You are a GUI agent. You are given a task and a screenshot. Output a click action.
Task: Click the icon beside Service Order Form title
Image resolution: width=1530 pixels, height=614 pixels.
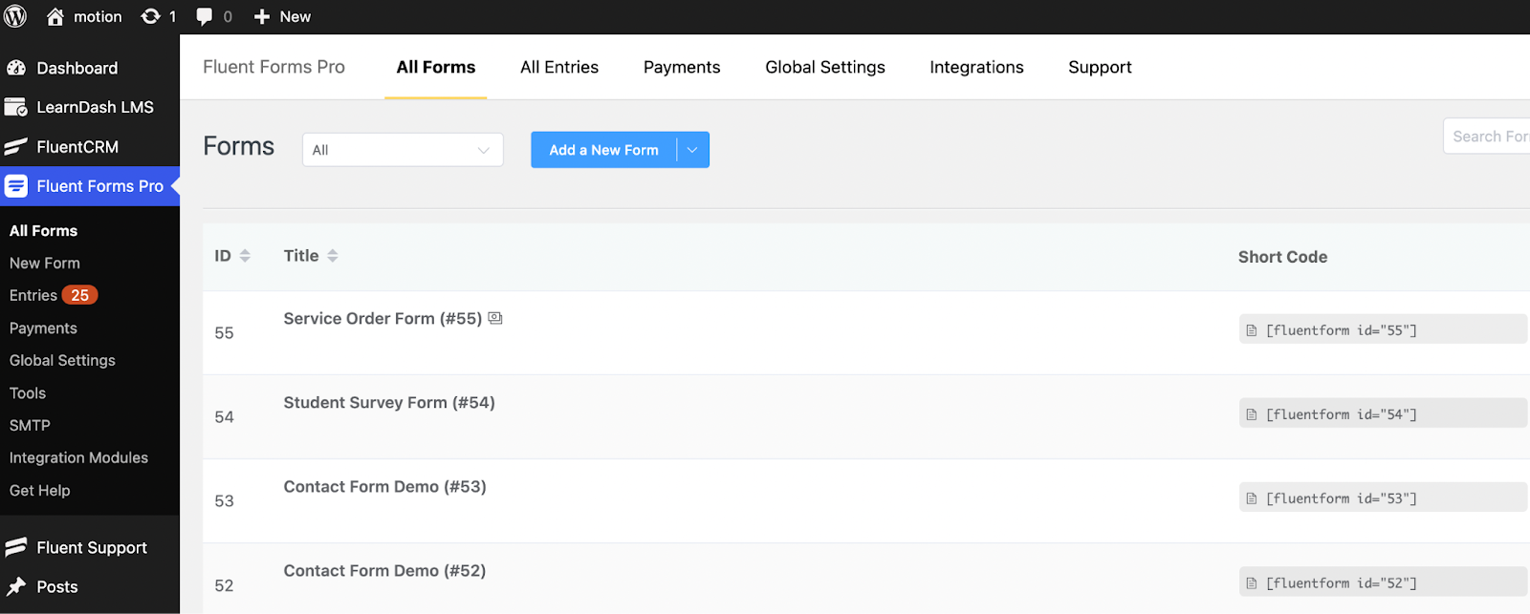[x=495, y=318]
